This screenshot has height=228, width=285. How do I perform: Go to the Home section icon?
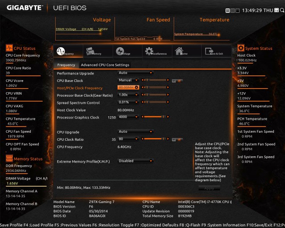179,51
